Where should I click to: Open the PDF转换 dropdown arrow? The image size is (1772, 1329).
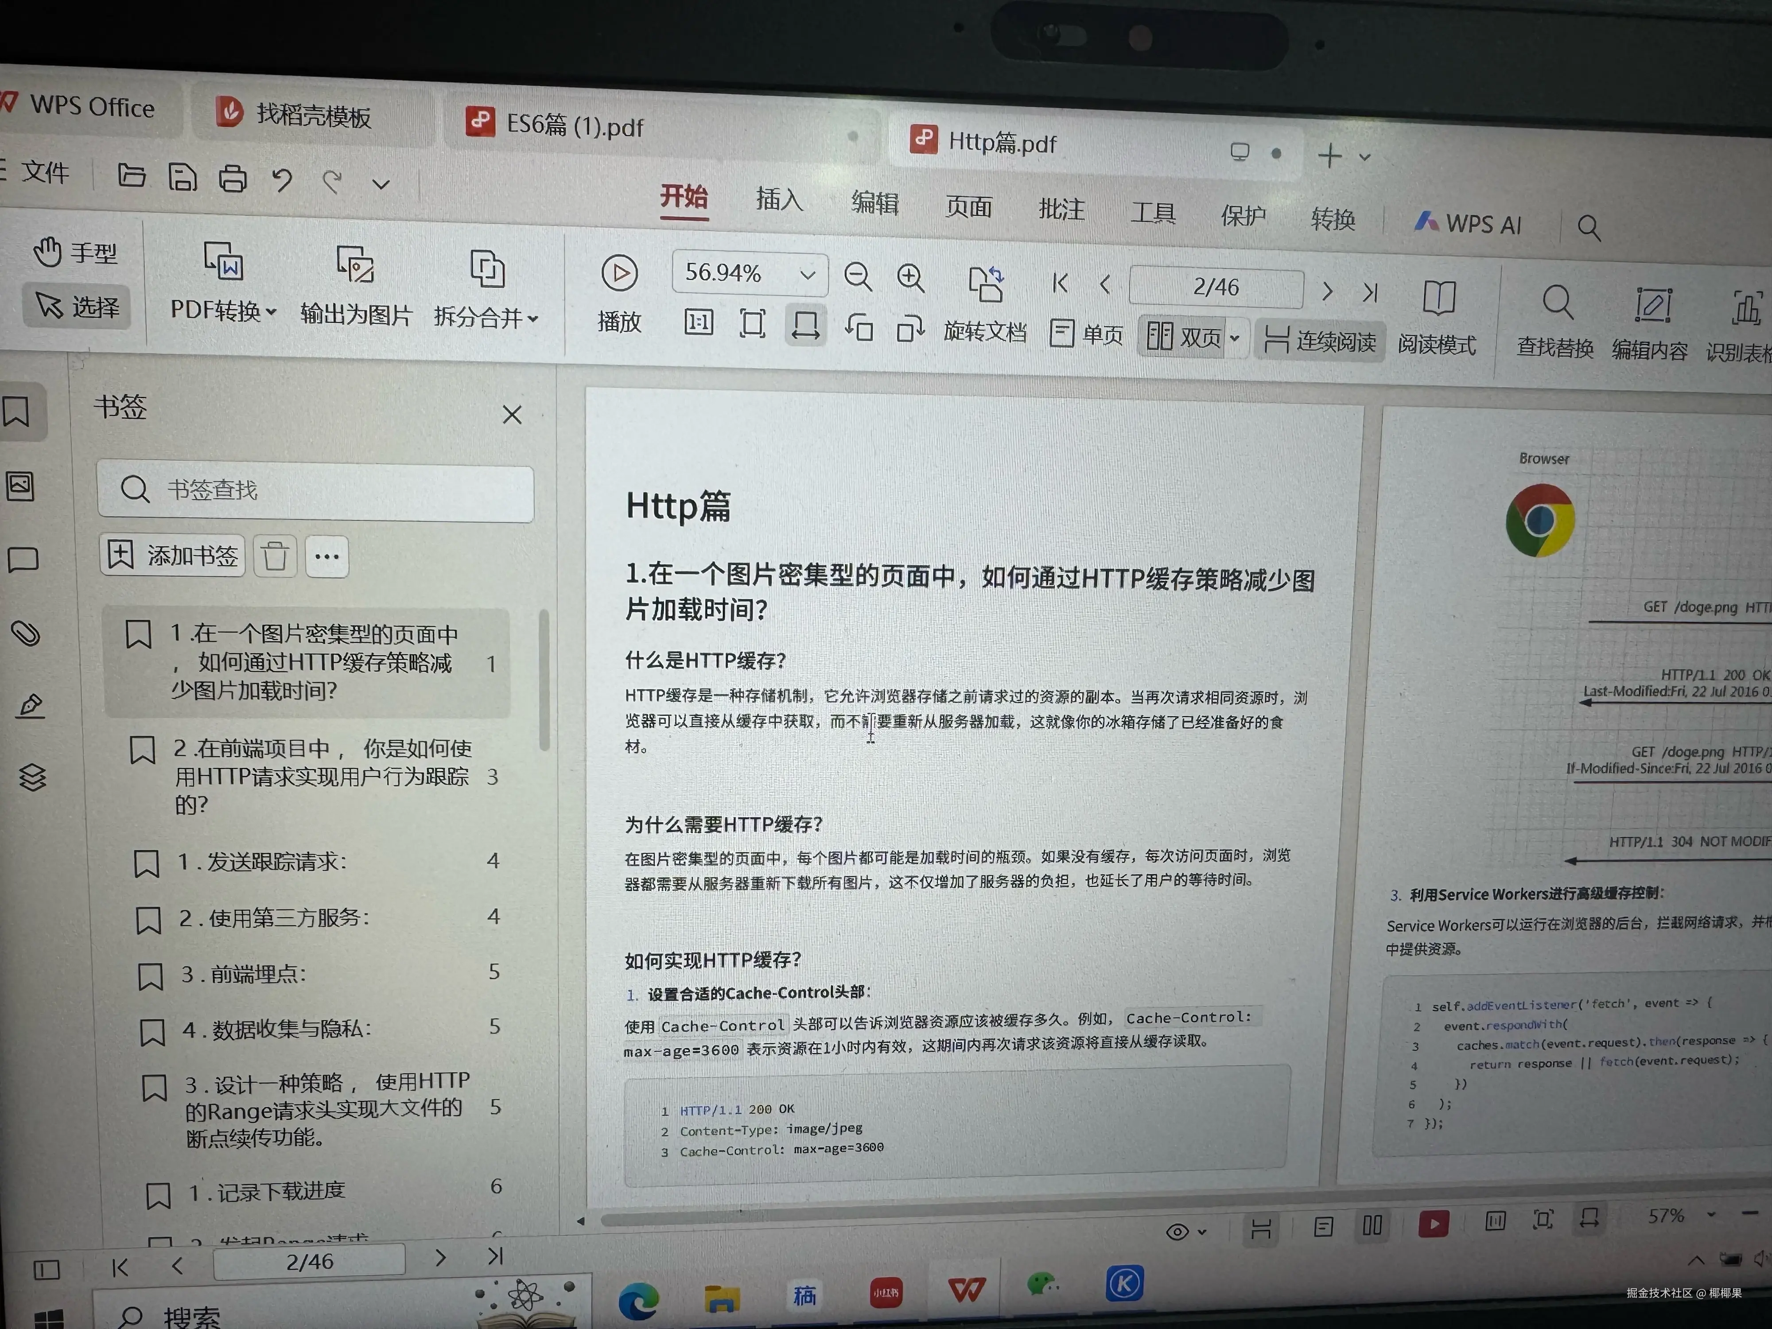tap(272, 312)
